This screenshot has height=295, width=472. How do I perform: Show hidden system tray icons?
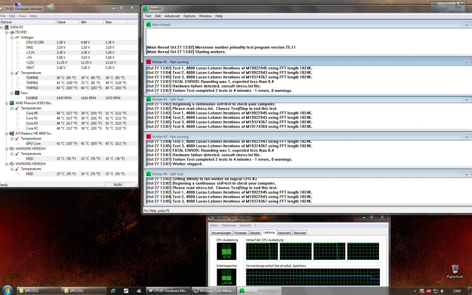tap(415, 291)
